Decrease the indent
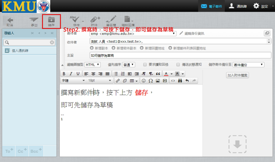This screenshot has height=162, width=275. point(130,74)
